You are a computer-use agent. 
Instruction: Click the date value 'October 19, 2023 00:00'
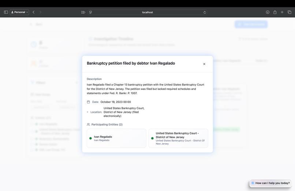pos(116,102)
